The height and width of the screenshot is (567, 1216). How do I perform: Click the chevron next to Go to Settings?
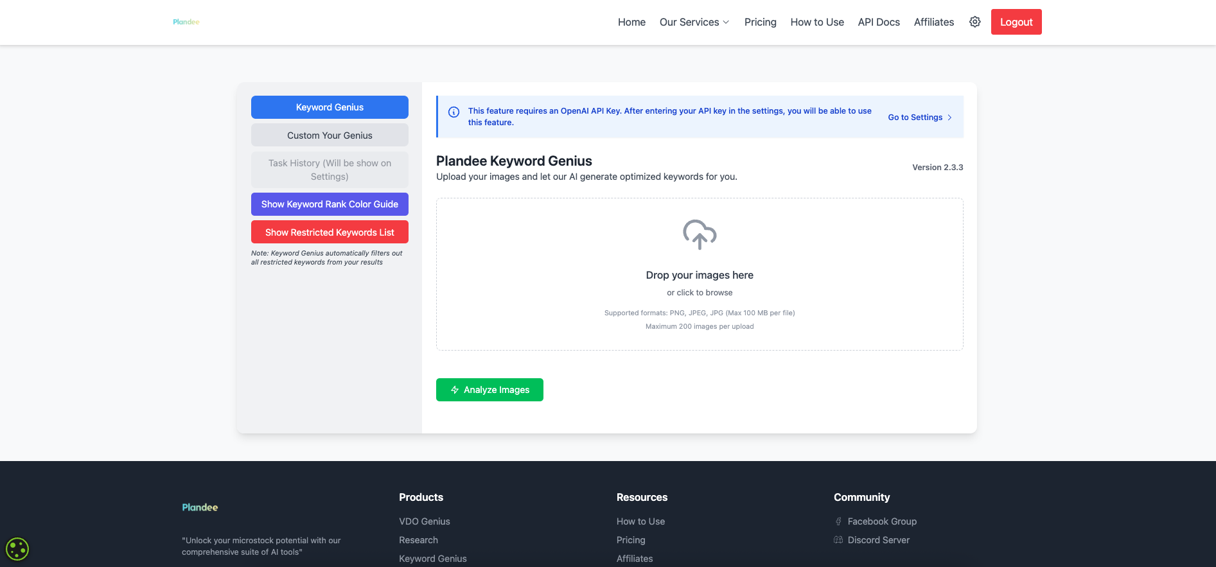click(949, 118)
